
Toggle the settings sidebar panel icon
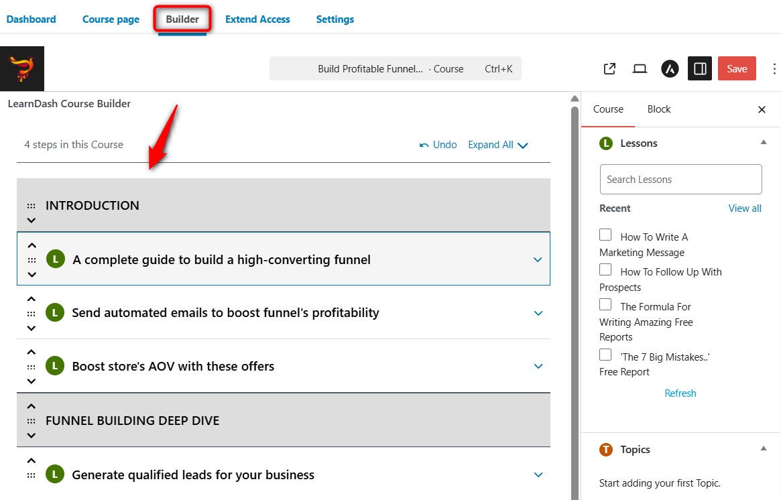(699, 69)
